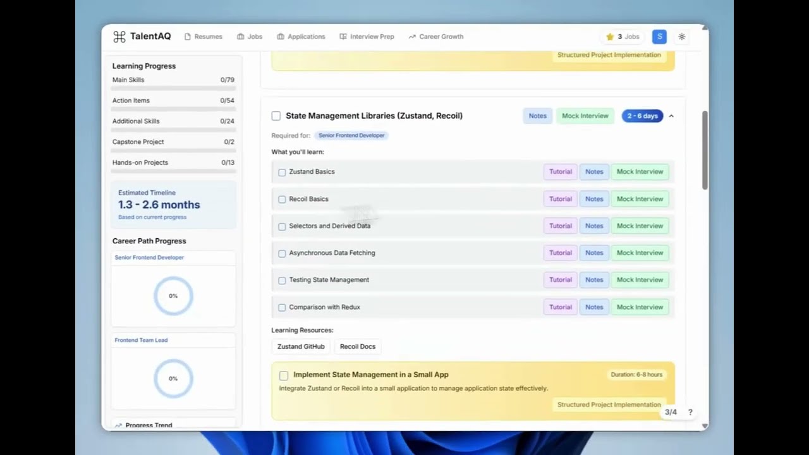Open the S user avatar
The width and height of the screenshot is (809, 455).
coord(659,37)
